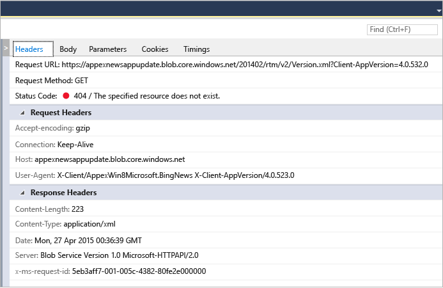
Task: Select the Request URL value
Action: tap(245, 65)
